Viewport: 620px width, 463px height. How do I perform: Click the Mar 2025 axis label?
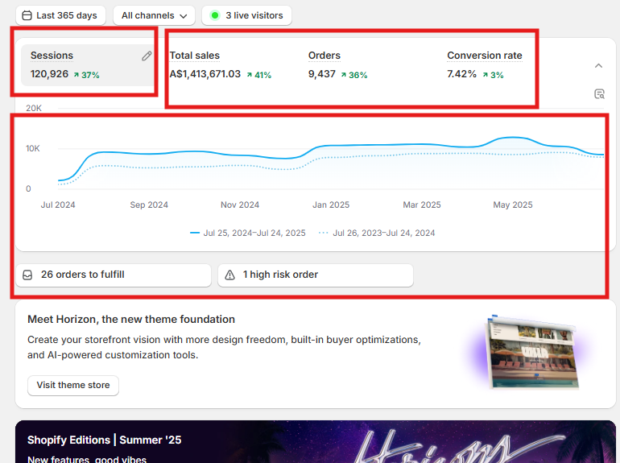pos(422,205)
